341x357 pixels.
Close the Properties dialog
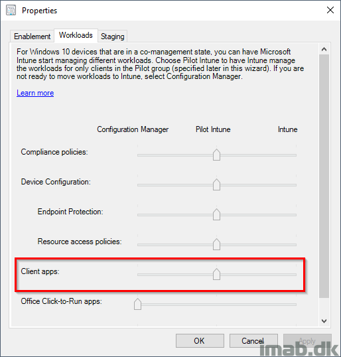click(x=330, y=10)
